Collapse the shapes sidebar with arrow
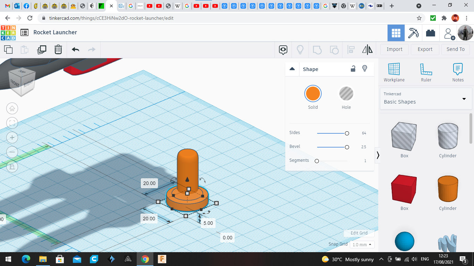Viewport: 474px width, 266px height. 378,155
